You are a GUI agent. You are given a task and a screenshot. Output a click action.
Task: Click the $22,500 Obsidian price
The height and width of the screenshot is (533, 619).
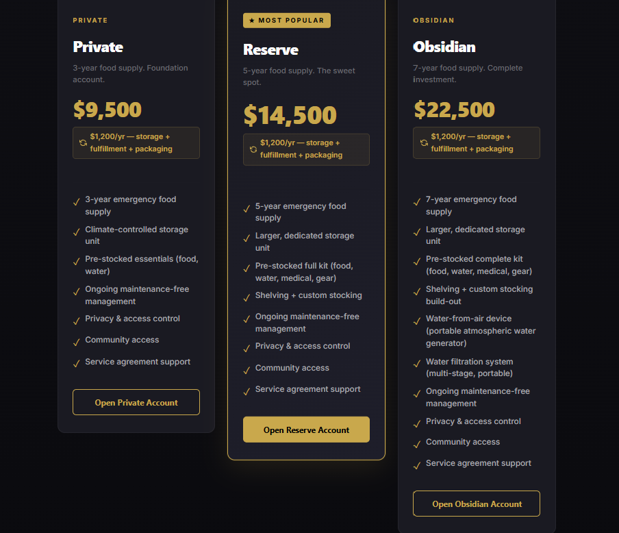(x=455, y=110)
